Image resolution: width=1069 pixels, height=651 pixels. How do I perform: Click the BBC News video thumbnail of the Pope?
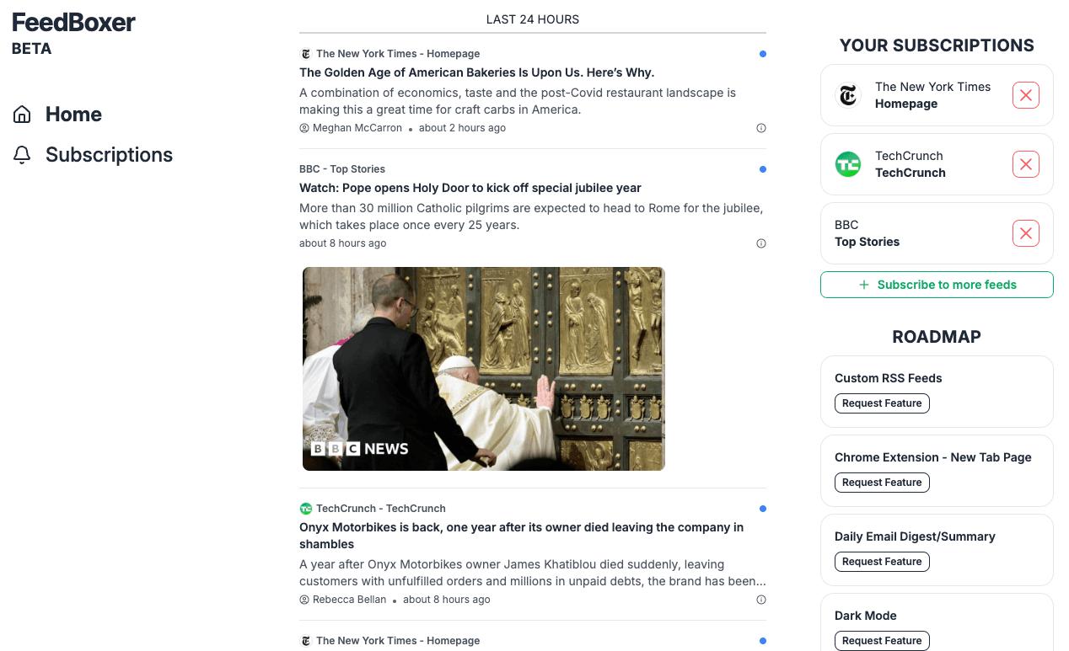tap(483, 368)
